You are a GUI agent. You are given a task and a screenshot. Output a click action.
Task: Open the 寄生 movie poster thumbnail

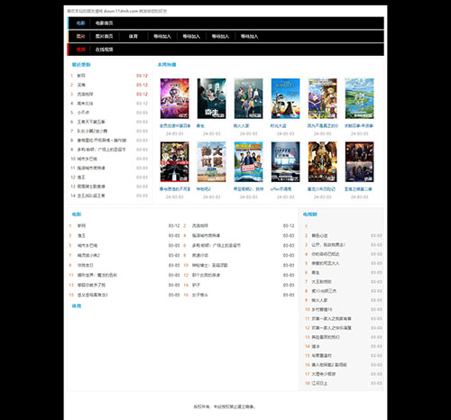[x=211, y=98]
